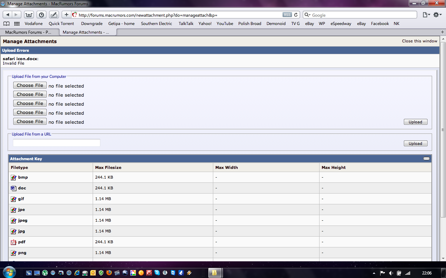Go back with the Safari back arrow

7,15
